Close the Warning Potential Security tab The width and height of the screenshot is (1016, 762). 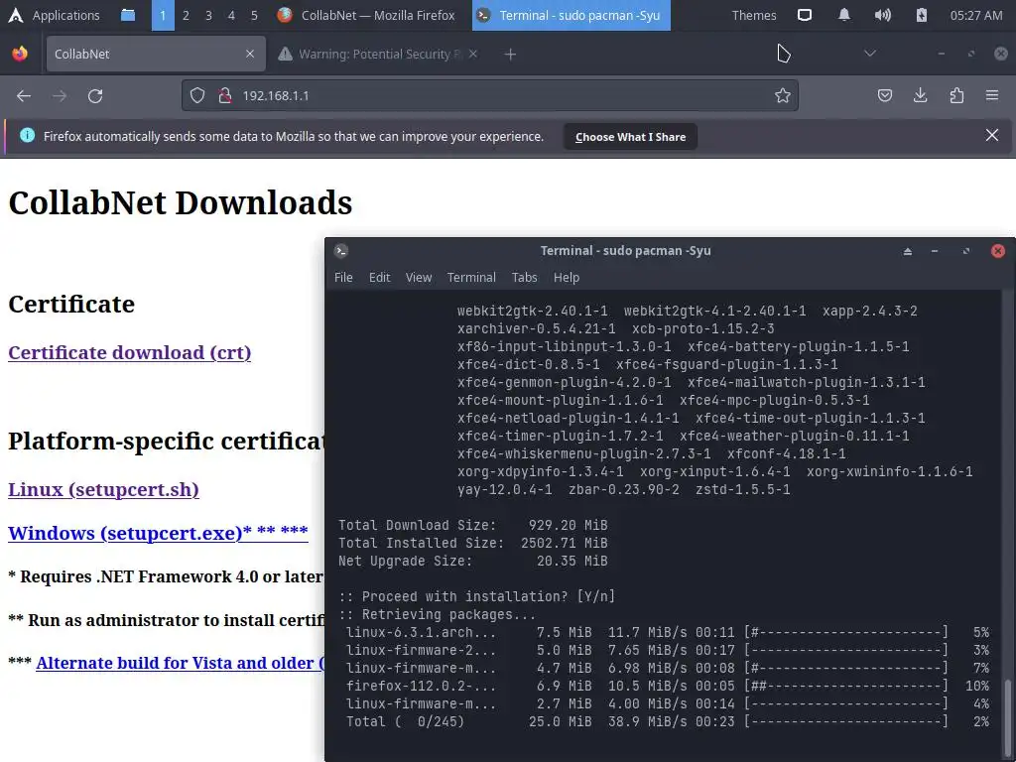coord(473,54)
